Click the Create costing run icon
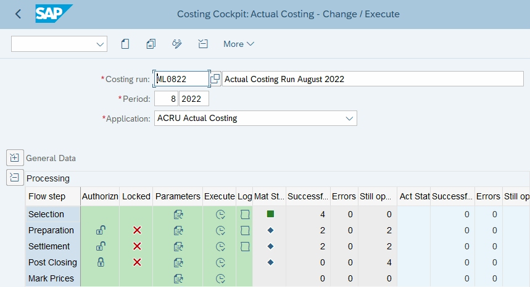 pyautogui.click(x=125, y=44)
